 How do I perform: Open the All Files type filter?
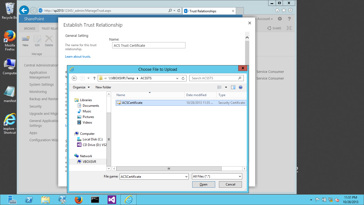coord(217,176)
